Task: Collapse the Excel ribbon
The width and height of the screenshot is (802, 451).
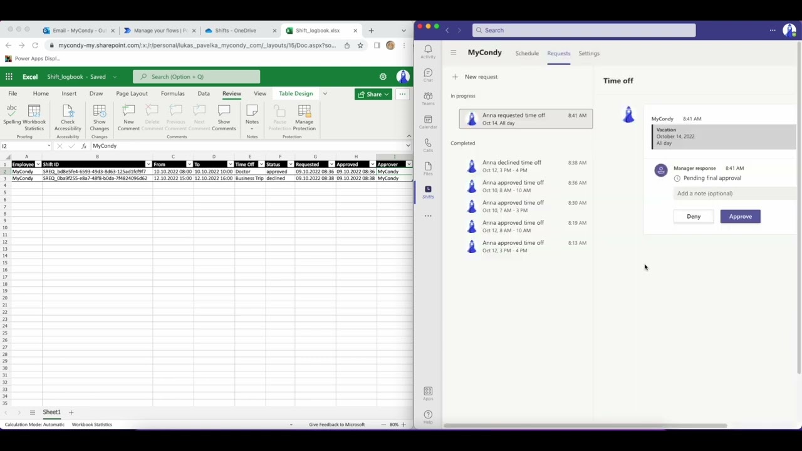Action: click(409, 136)
